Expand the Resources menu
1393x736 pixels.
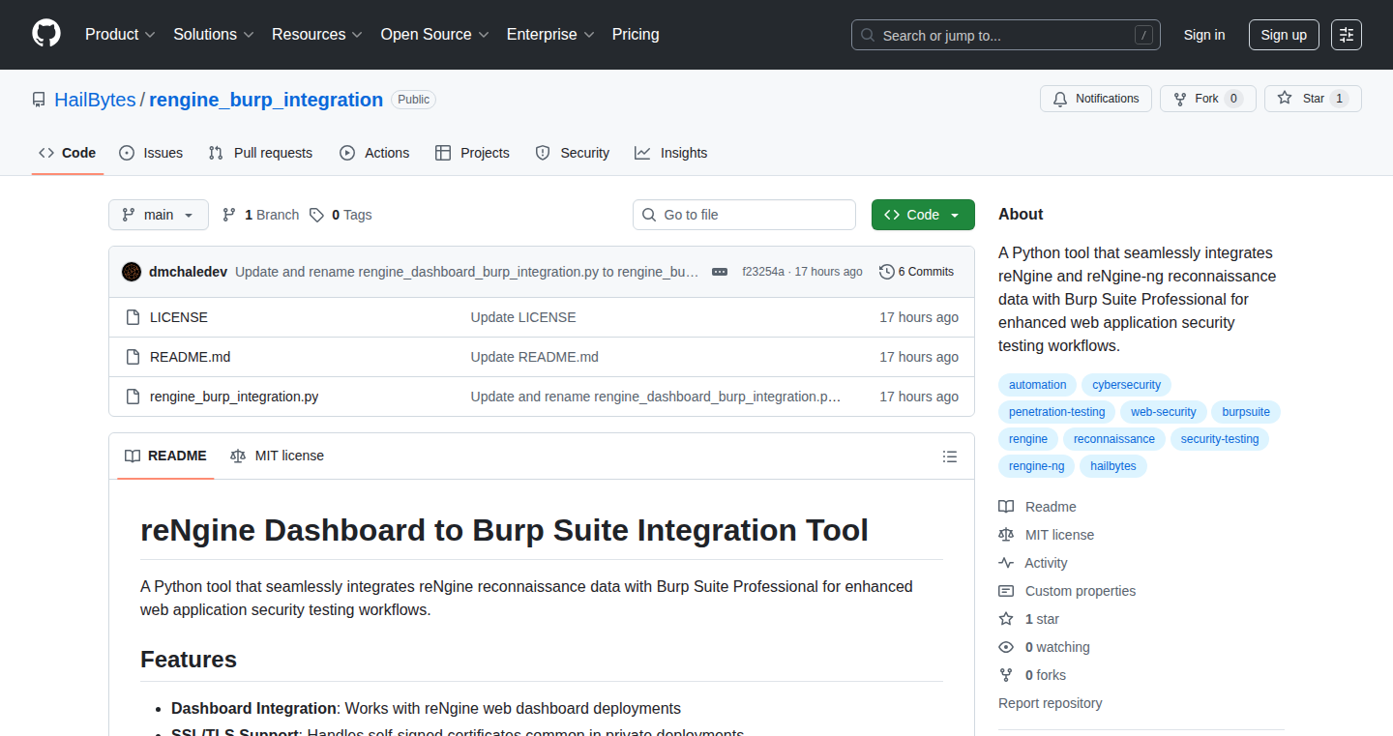point(317,34)
